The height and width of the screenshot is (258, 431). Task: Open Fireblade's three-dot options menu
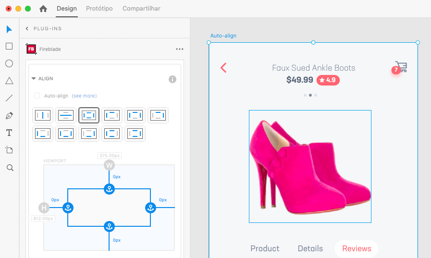(180, 49)
